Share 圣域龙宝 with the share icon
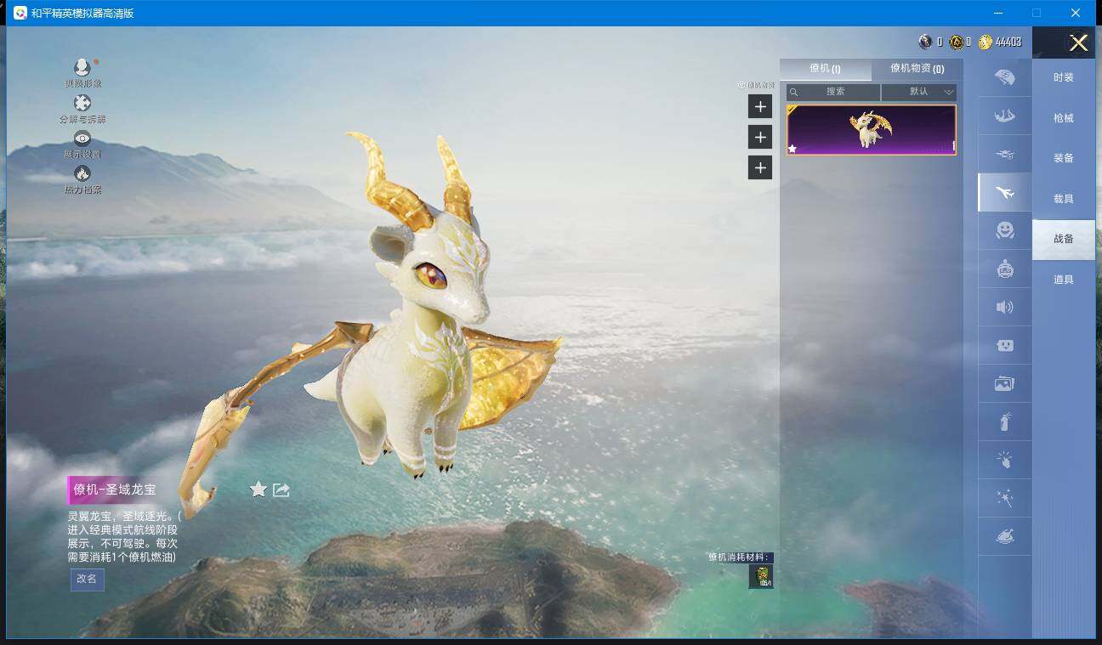 281,489
